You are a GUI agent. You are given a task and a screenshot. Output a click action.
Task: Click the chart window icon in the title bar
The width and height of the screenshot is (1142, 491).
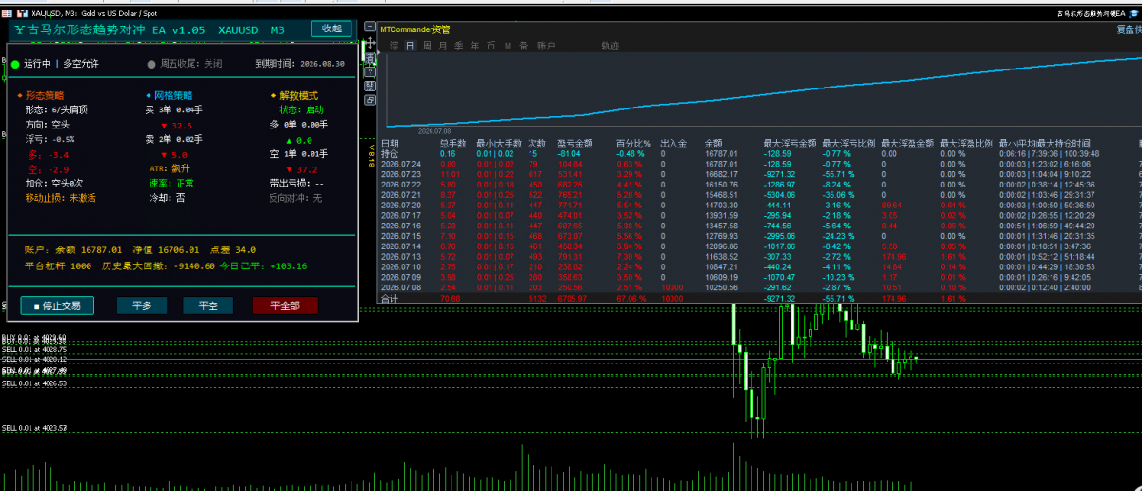coord(22,13)
